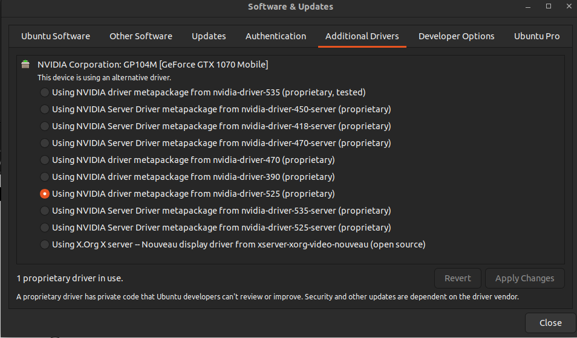
Task: Click the proprietary driver private code notice
Action: [267, 296]
